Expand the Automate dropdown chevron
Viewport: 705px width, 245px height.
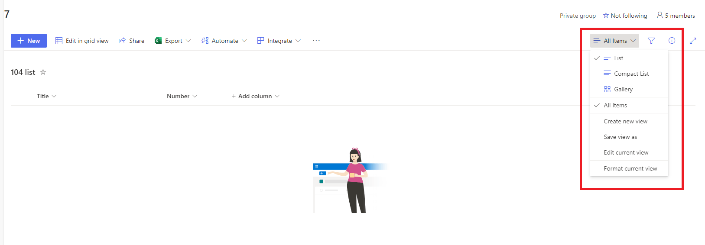[x=244, y=41]
